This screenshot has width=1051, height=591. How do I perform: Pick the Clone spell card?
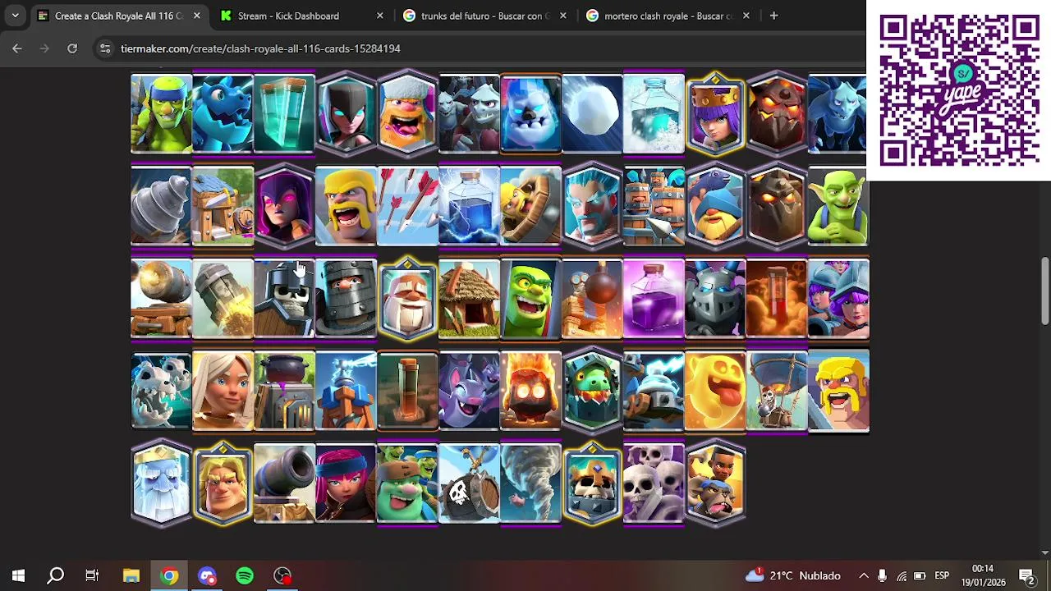pos(284,114)
